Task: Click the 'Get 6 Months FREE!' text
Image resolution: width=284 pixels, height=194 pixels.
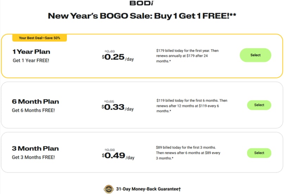Action: pos(33,110)
